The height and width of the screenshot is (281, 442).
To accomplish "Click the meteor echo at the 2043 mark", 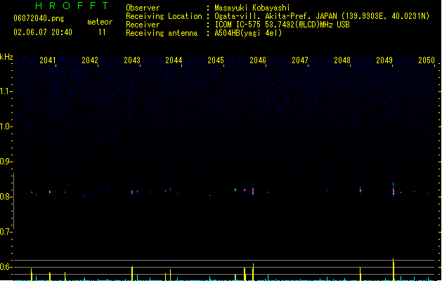I will coord(132,192).
